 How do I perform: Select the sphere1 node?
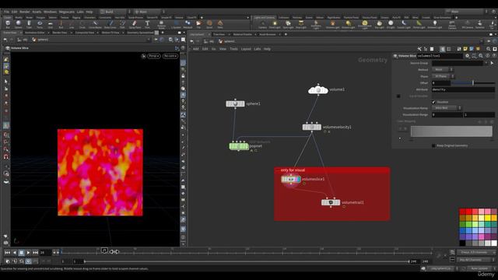[x=235, y=103]
